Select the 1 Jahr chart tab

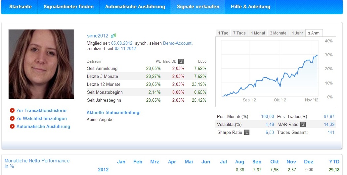[297, 33]
